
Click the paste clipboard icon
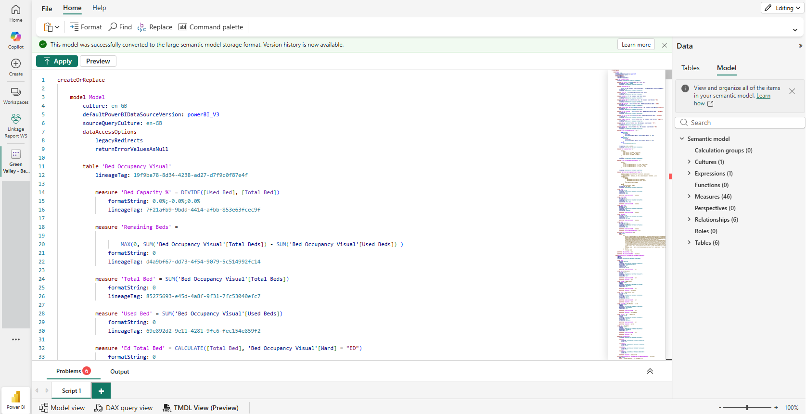click(48, 27)
